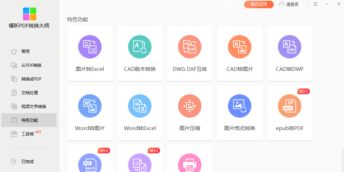This screenshot has height=172, width=344.
Task: Open the Word转Excel converter
Action: click(140, 113)
